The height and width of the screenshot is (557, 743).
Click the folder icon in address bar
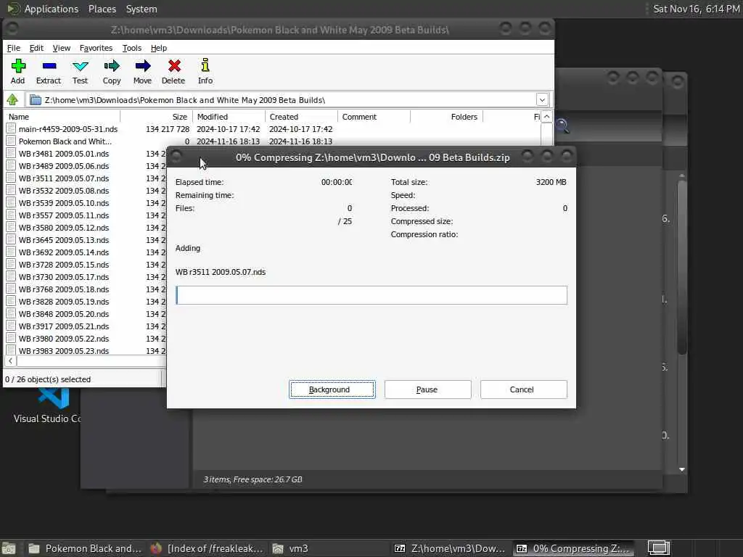[36, 100]
